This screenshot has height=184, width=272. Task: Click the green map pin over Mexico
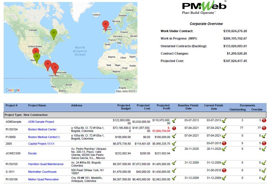[37, 58]
